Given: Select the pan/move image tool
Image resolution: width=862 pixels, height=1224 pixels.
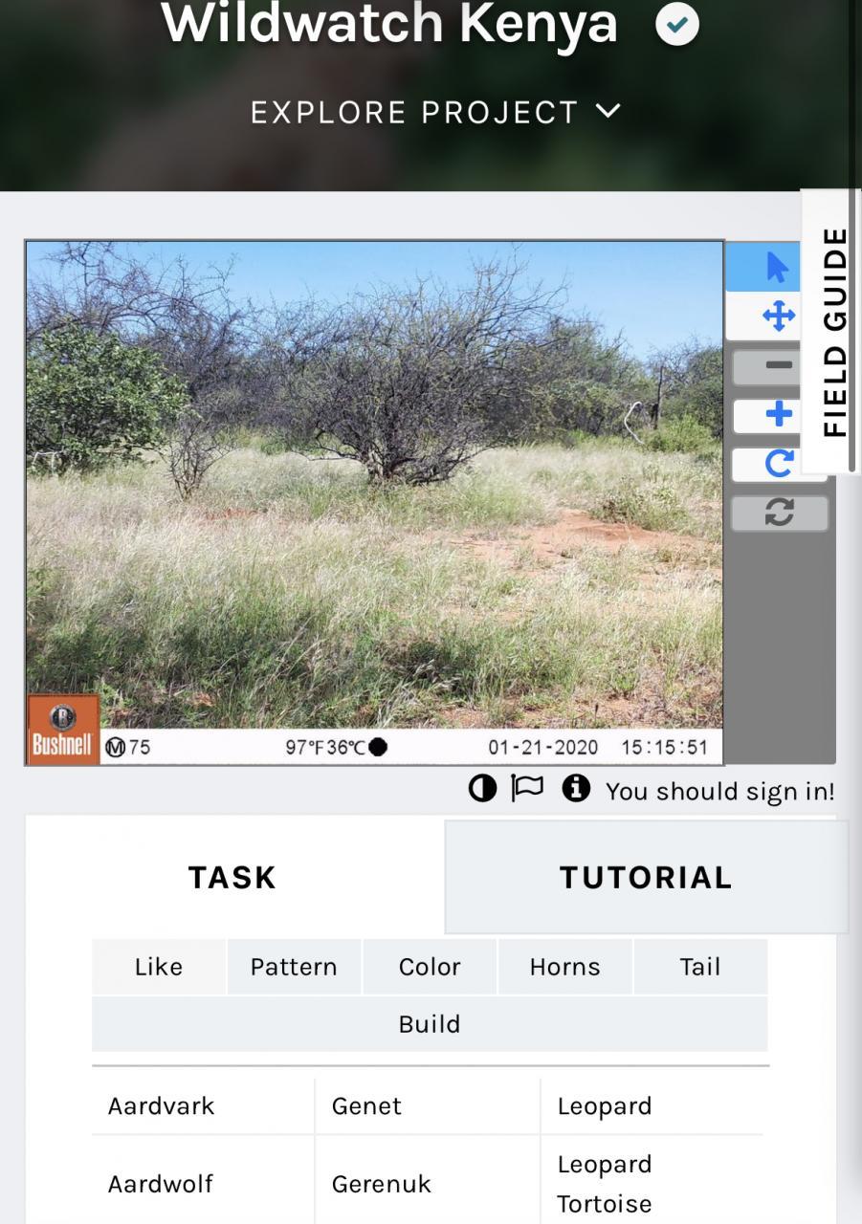Looking at the screenshot, I should tap(777, 317).
